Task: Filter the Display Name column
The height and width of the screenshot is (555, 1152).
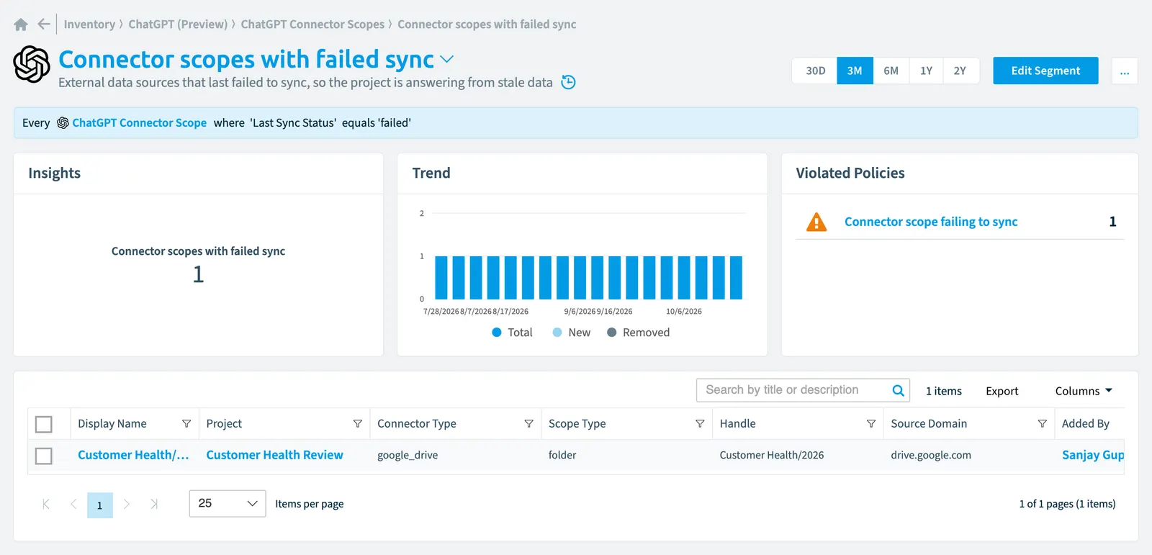Action: pos(186,424)
